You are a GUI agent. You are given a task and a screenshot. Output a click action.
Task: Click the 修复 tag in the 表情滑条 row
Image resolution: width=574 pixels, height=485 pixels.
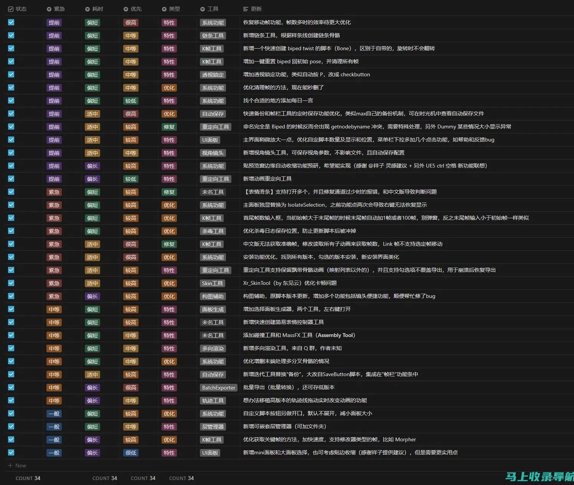point(169,192)
